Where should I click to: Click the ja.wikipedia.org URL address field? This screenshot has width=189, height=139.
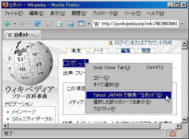[139, 24]
